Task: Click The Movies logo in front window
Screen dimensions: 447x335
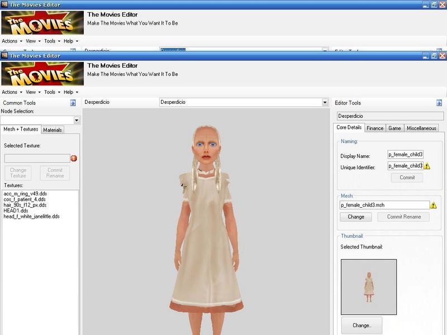Action: [42, 74]
